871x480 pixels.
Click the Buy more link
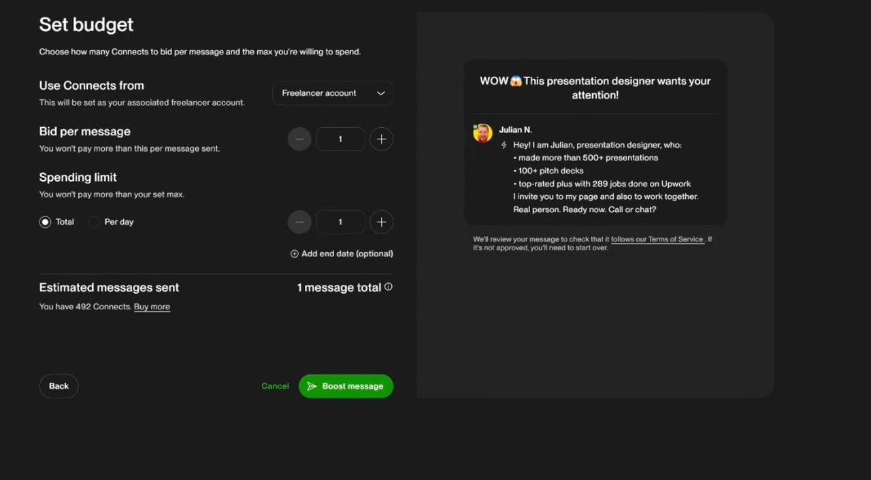[x=152, y=307]
